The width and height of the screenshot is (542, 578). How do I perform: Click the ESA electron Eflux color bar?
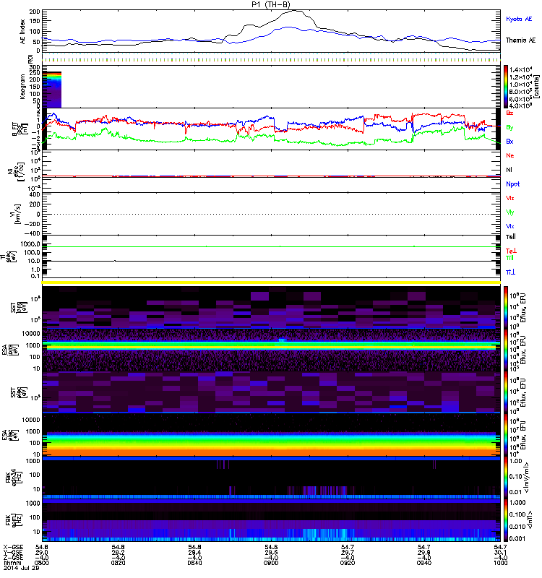coord(506,435)
